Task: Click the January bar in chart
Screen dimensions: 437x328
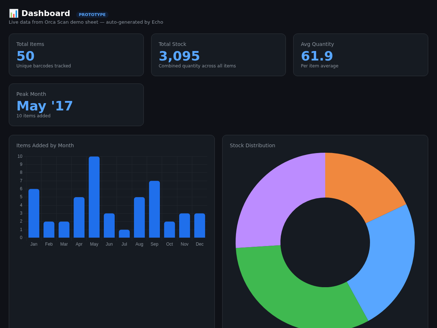Action: pos(34,213)
